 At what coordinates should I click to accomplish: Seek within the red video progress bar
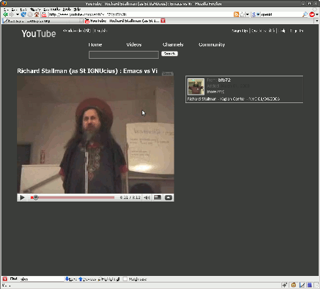pyautogui.click(x=72, y=198)
